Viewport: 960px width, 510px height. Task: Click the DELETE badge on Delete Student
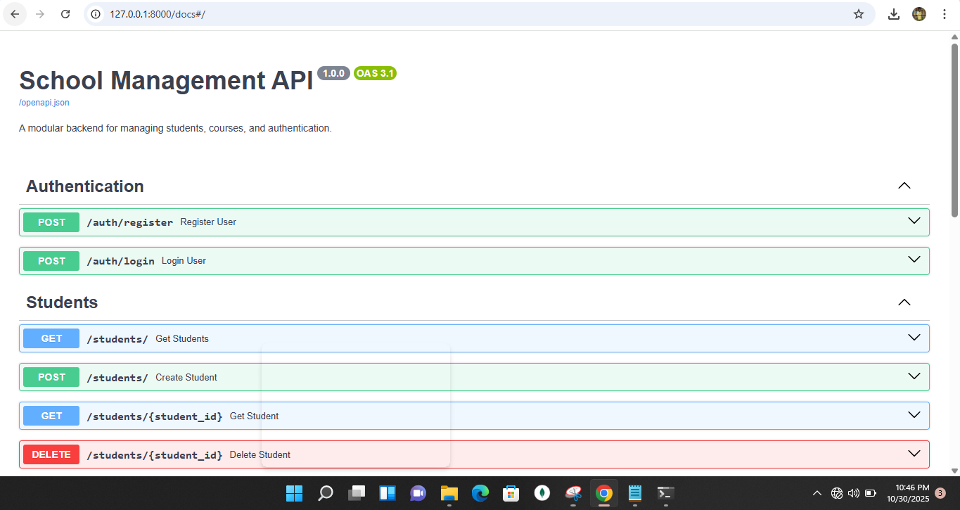point(51,454)
